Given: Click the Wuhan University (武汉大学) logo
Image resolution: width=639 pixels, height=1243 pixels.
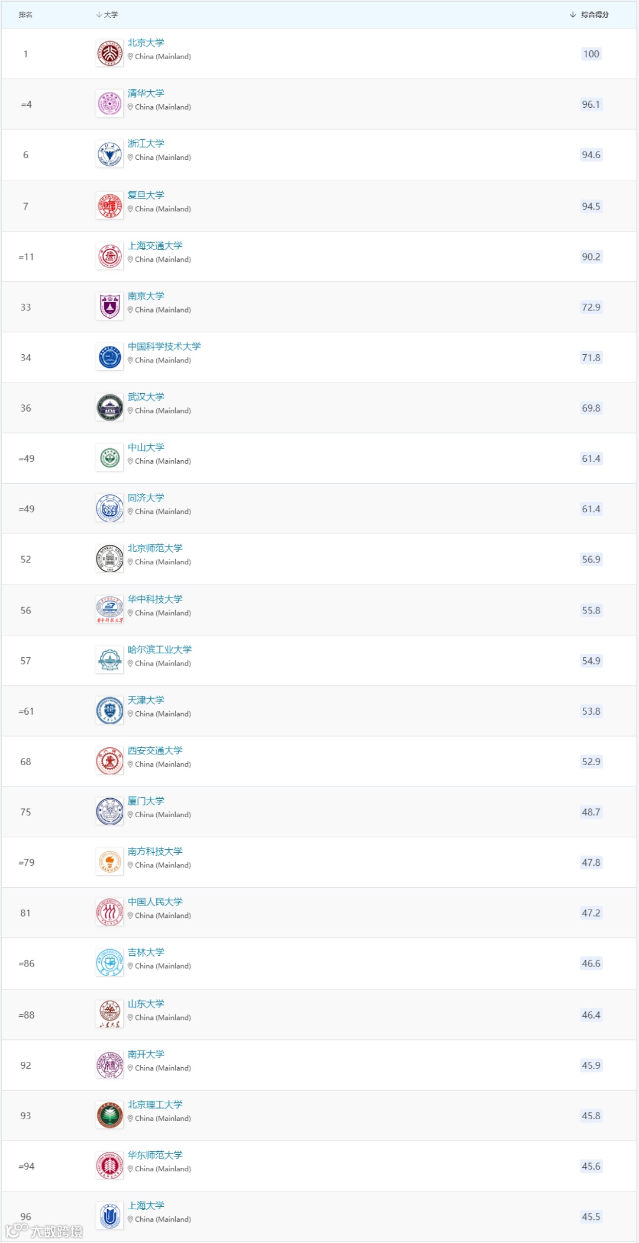Looking at the screenshot, I should [109, 408].
